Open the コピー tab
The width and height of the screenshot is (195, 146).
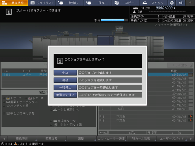(126, 3)
